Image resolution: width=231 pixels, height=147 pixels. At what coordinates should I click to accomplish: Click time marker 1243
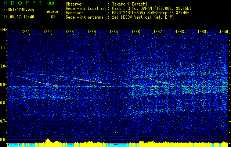(69, 32)
